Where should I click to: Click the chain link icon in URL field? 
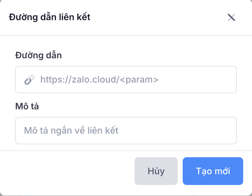pyautogui.click(x=29, y=80)
